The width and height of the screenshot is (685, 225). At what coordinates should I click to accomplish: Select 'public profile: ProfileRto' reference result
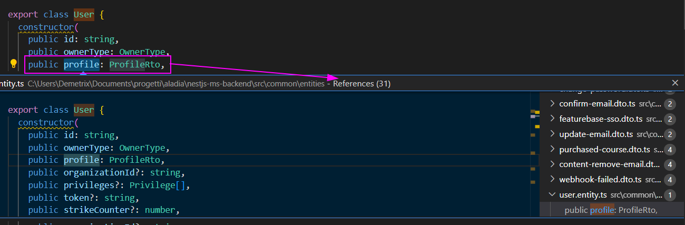pyautogui.click(x=611, y=210)
